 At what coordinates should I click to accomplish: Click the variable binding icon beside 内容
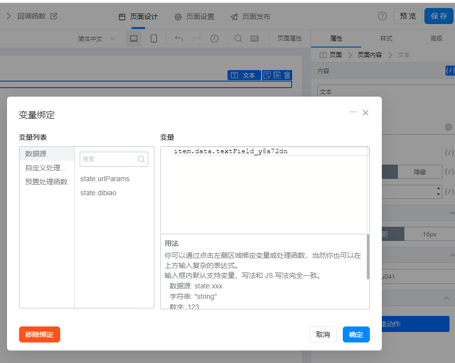tap(450, 71)
